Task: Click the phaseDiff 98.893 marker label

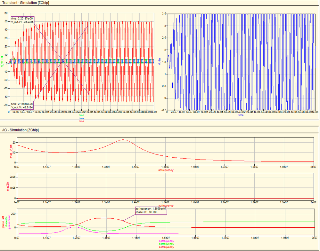Action: click(151, 211)
